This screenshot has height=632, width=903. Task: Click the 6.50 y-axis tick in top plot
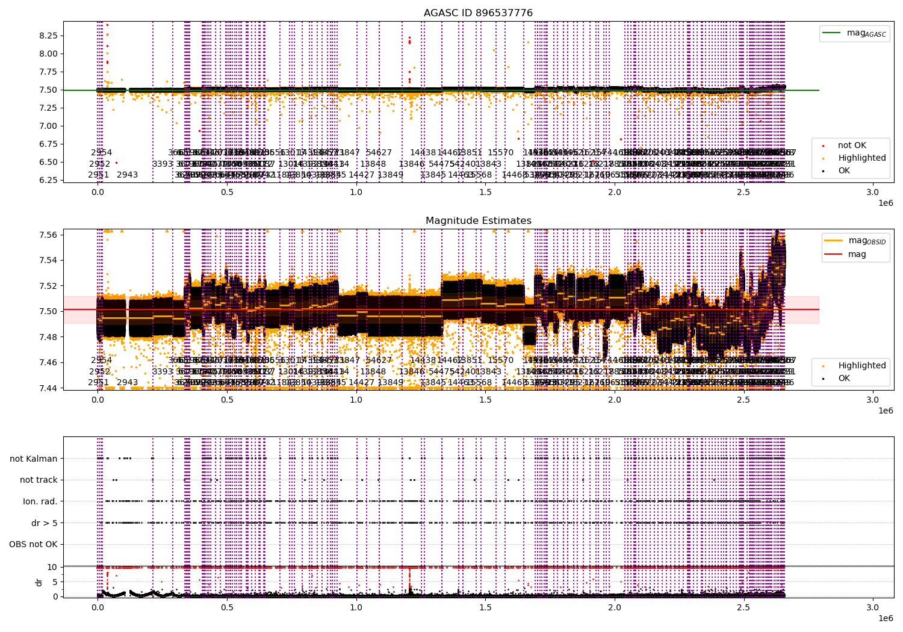click(48, 162)
